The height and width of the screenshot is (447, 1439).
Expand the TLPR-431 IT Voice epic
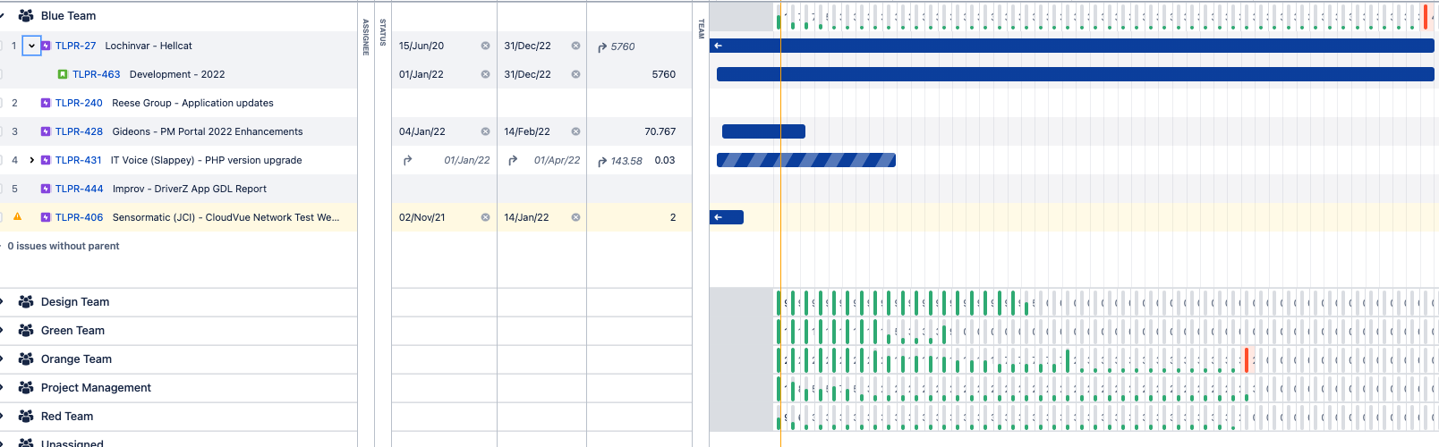32,160
